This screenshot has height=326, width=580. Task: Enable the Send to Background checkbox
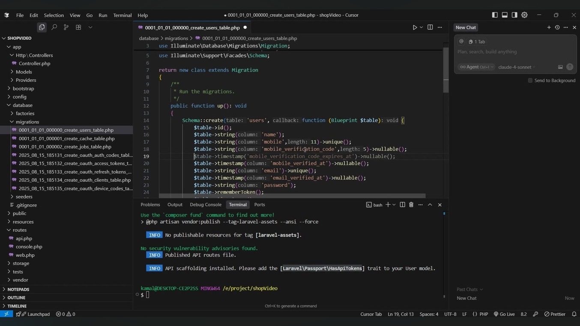tap(530, 80)
